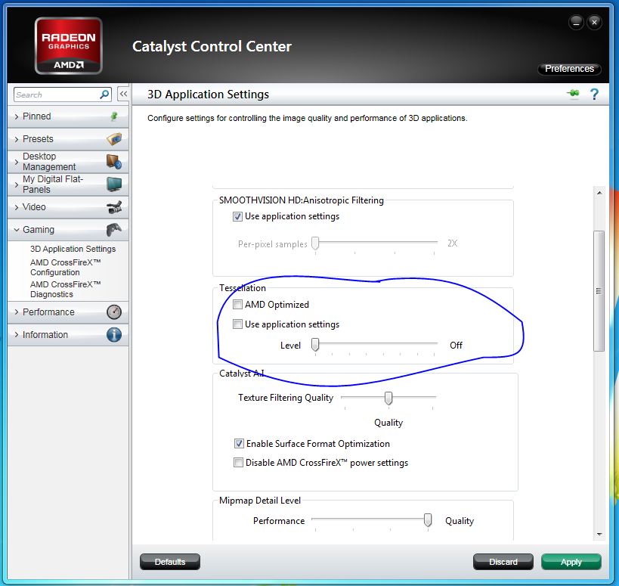Click the My Digital Flat-Panels display icon
Screen dimensions: 619x586
[114, 184]
